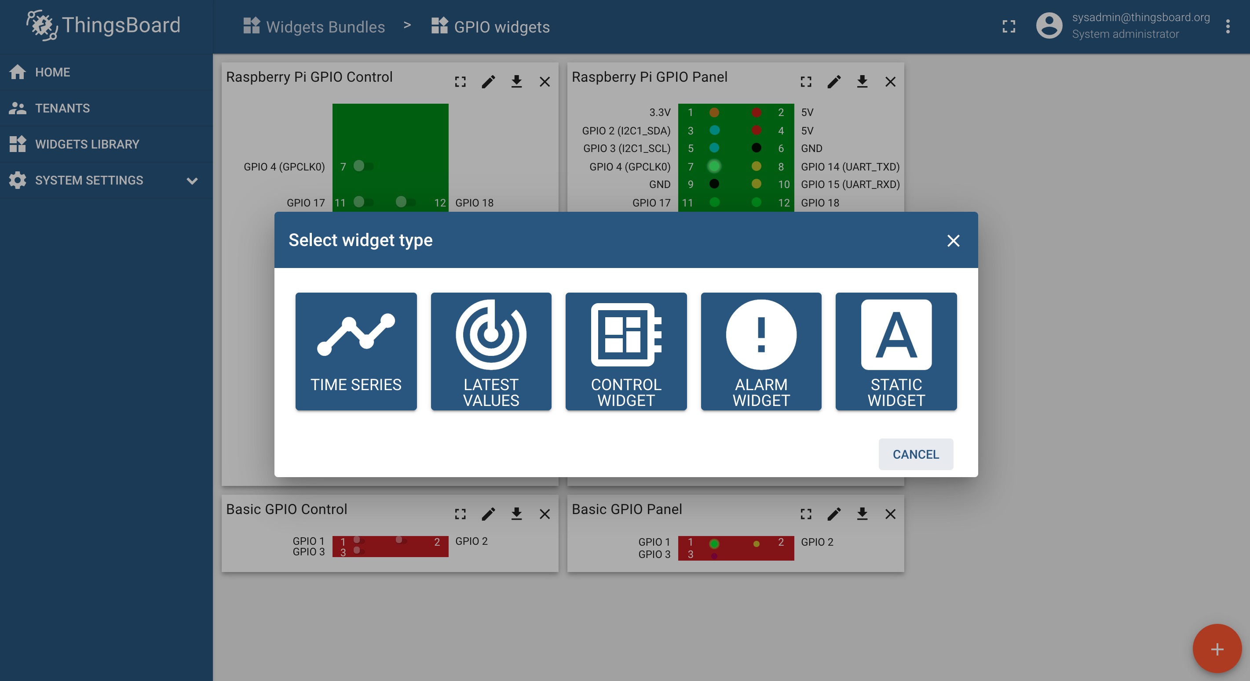Open the sysadmin user profile avatar
Screen dimensions: 1250x681
1049,26
